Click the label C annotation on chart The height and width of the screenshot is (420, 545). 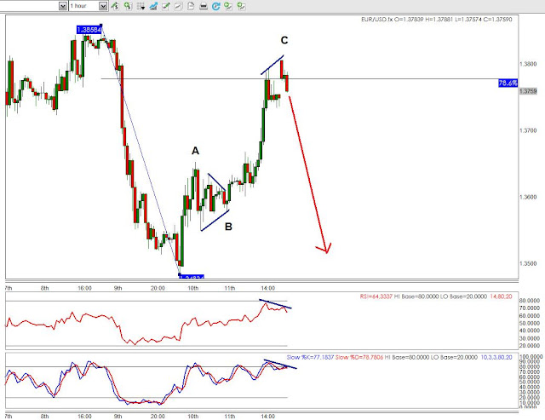click(284, 40)
